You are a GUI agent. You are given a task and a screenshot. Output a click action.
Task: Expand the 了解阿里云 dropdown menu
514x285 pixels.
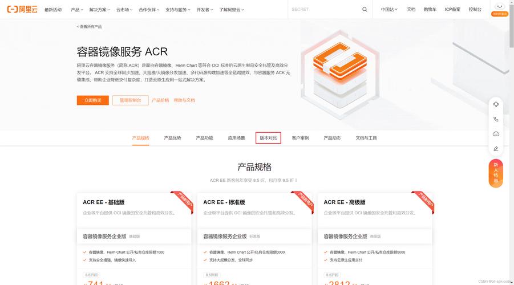(232, 10)
